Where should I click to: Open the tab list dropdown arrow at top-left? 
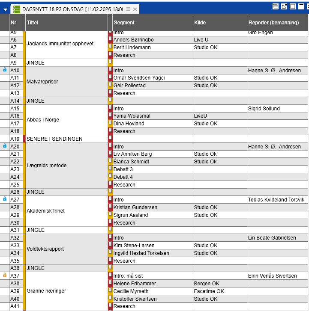pos(5,9)
